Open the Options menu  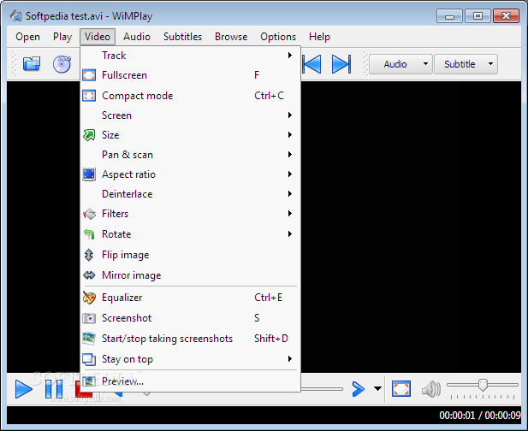pyautogui.click(x=278, y=37)
